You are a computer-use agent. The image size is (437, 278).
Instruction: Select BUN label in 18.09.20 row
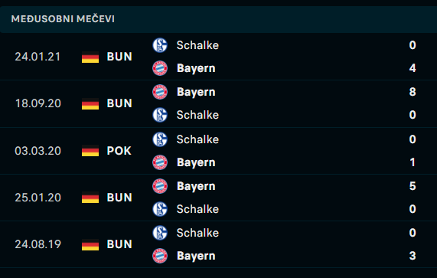[119, 103]
